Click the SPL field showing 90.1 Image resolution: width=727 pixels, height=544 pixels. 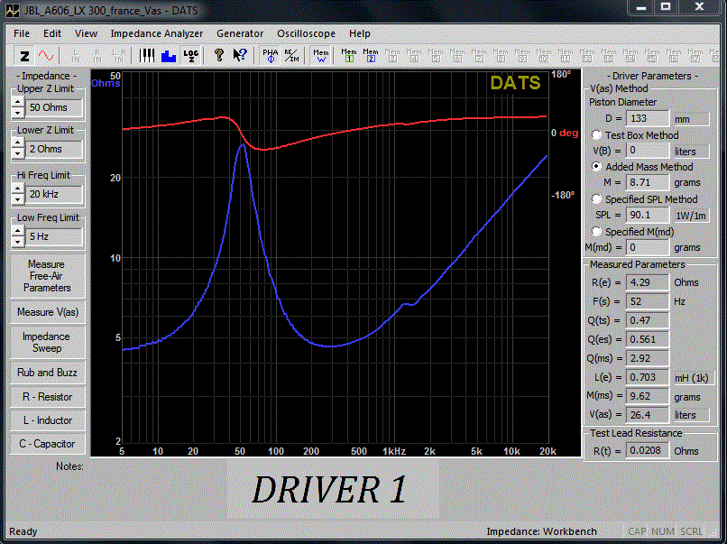647,215
